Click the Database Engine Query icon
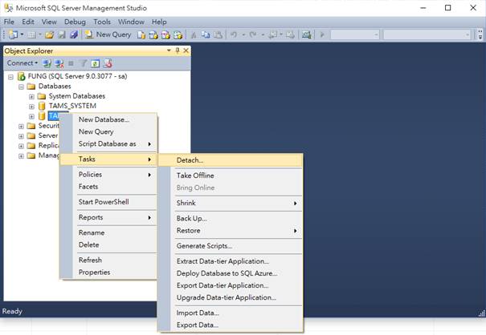The width and height of the screenshot is (486, 335). pyautogui.click(x=141, y=35)
